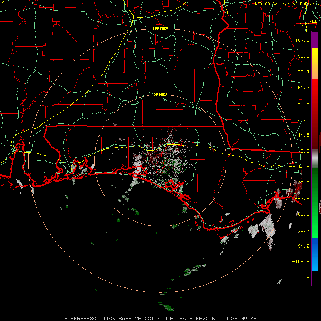Click the VEL legend title
This screenshot has width=321, height=321.
pyautogui.click(x=313, y=21)
